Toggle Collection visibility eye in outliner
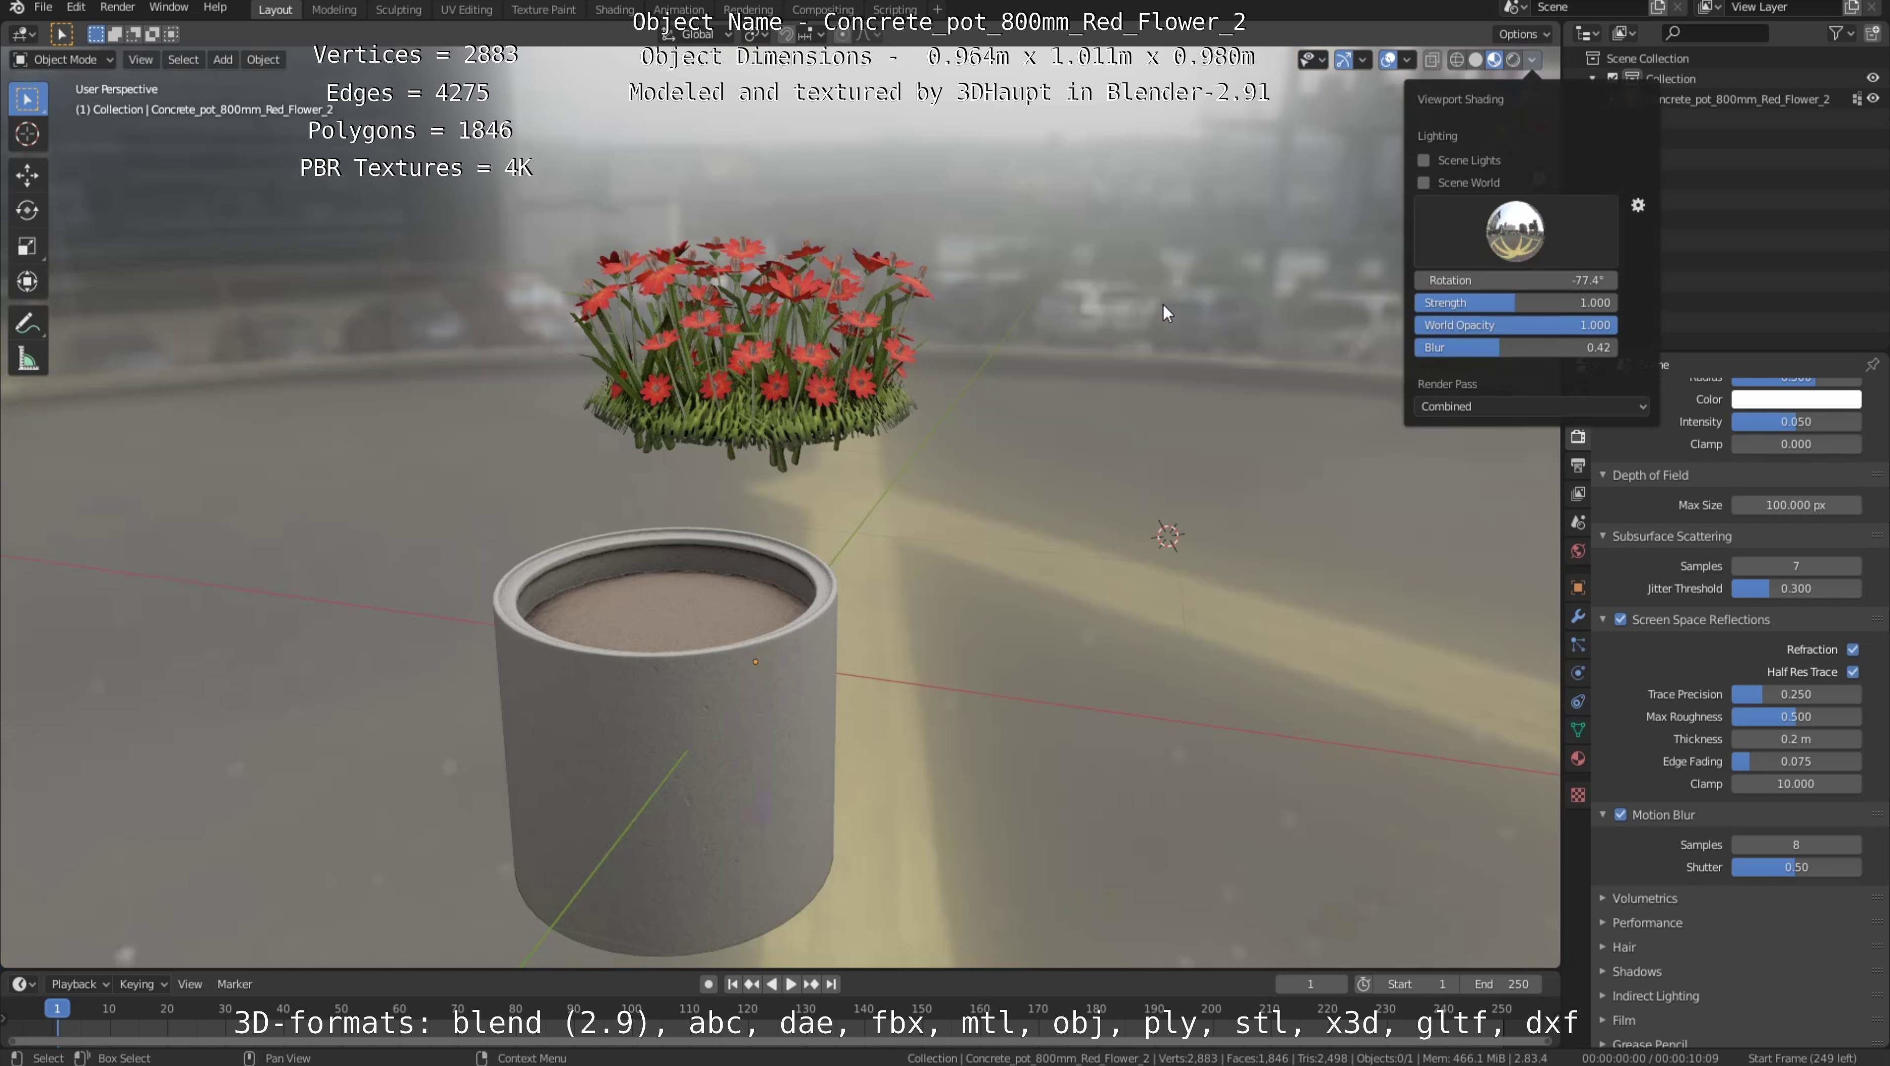The height and width of the screenshot is (1066, 1890). [x=1873, y=78]
